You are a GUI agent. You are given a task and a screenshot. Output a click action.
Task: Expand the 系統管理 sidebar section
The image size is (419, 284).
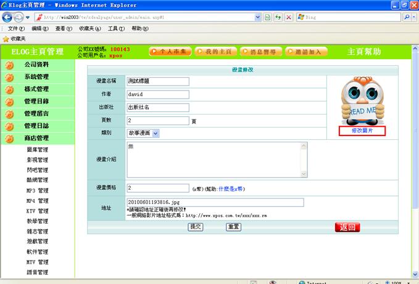click(x=36, y=77)
